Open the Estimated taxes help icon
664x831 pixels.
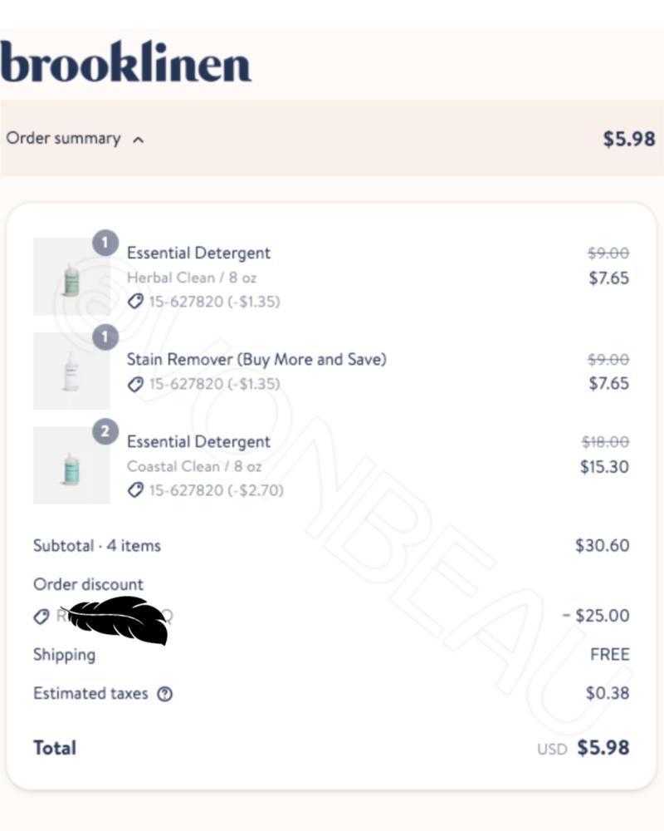164,694
